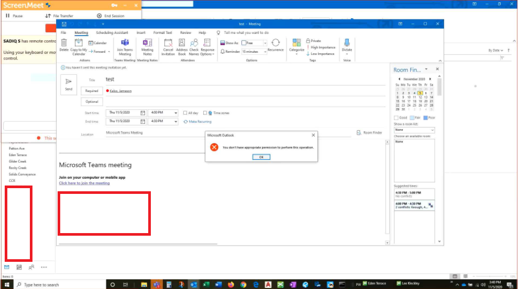Open the start time 4:00 PM dropdown
The image size is (518, 289).
[176, 113]
